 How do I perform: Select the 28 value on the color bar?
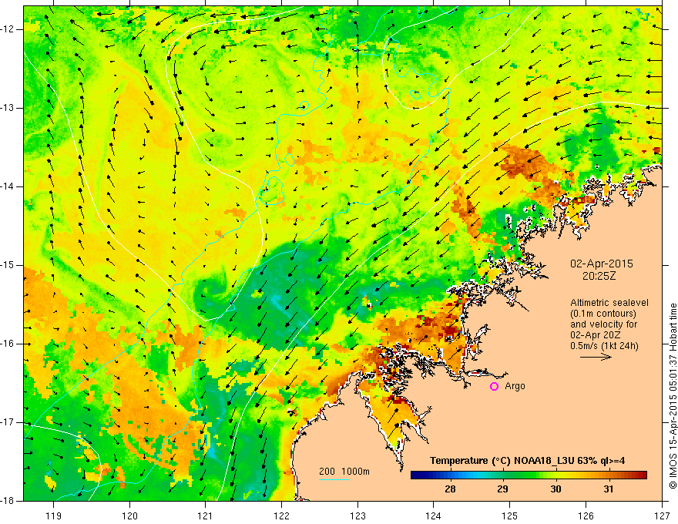point(450,489)
